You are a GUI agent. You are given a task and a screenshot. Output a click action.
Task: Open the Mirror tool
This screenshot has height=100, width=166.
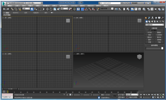click(x=116, y=9)
